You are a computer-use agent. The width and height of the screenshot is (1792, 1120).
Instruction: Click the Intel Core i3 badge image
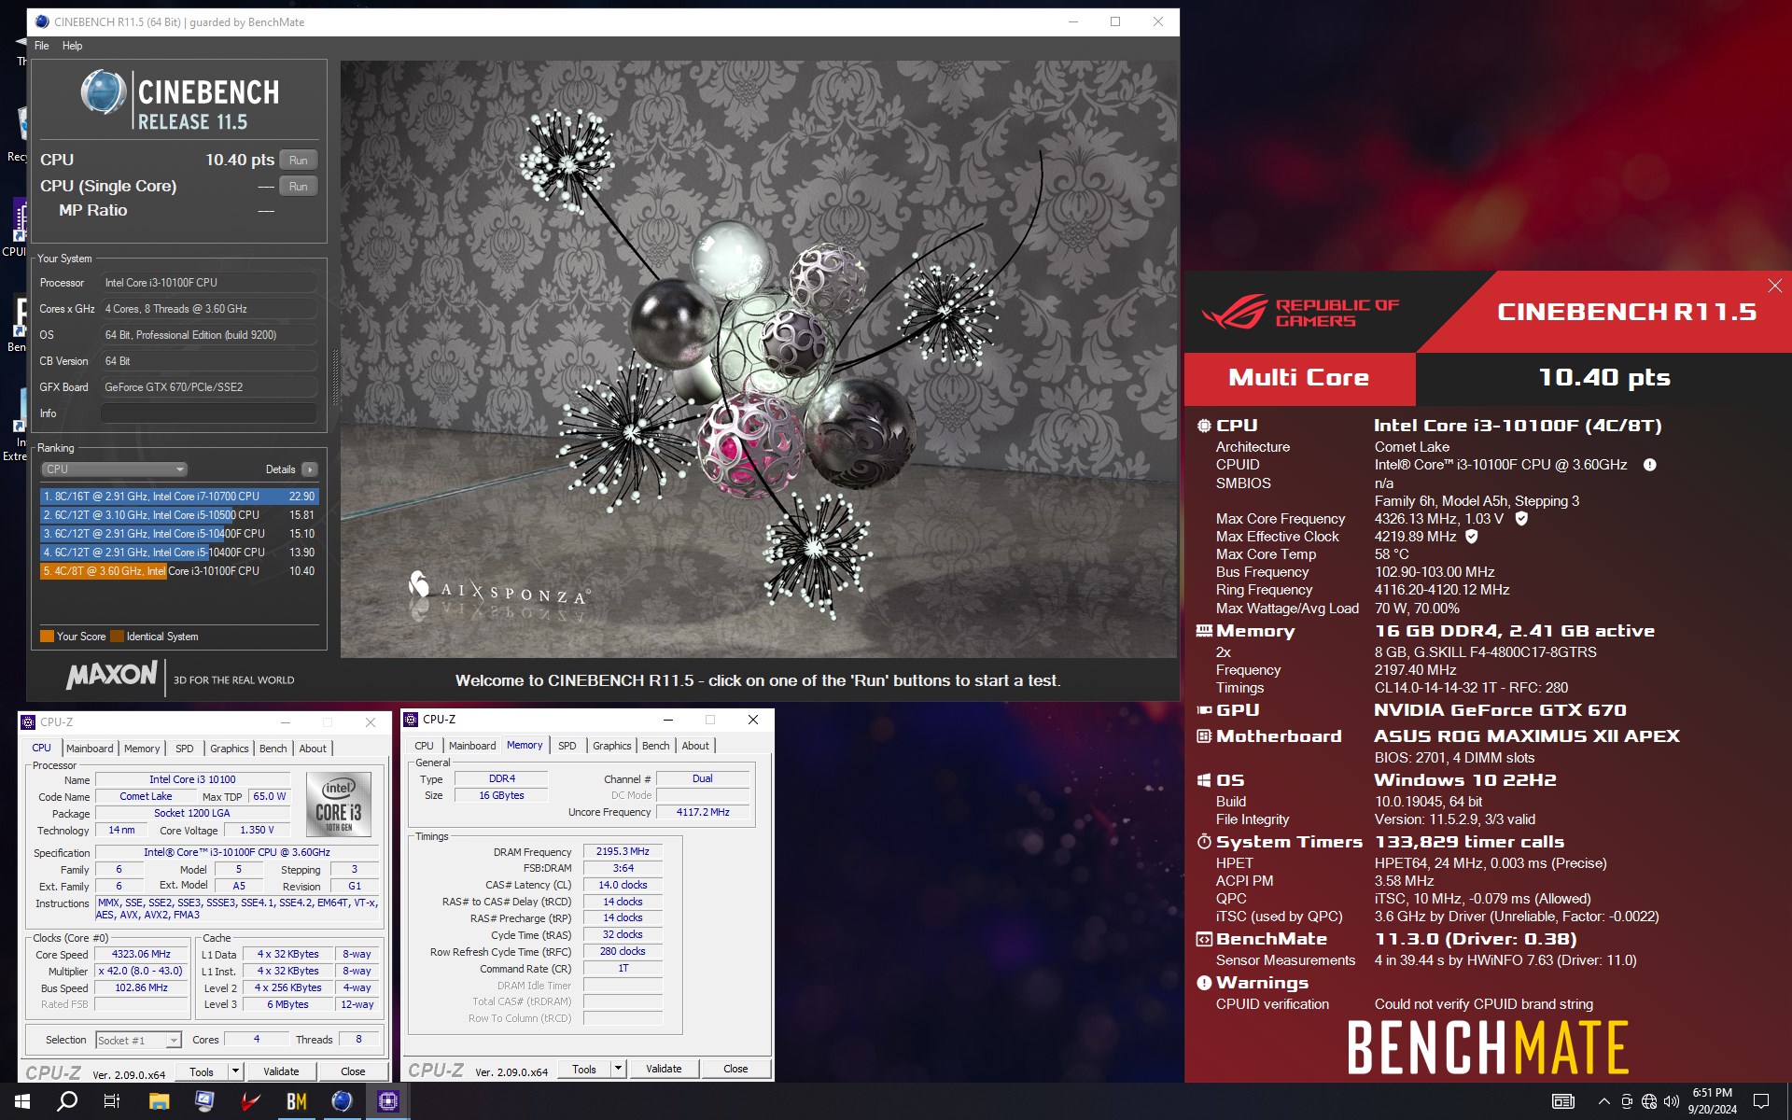[339, 804]
